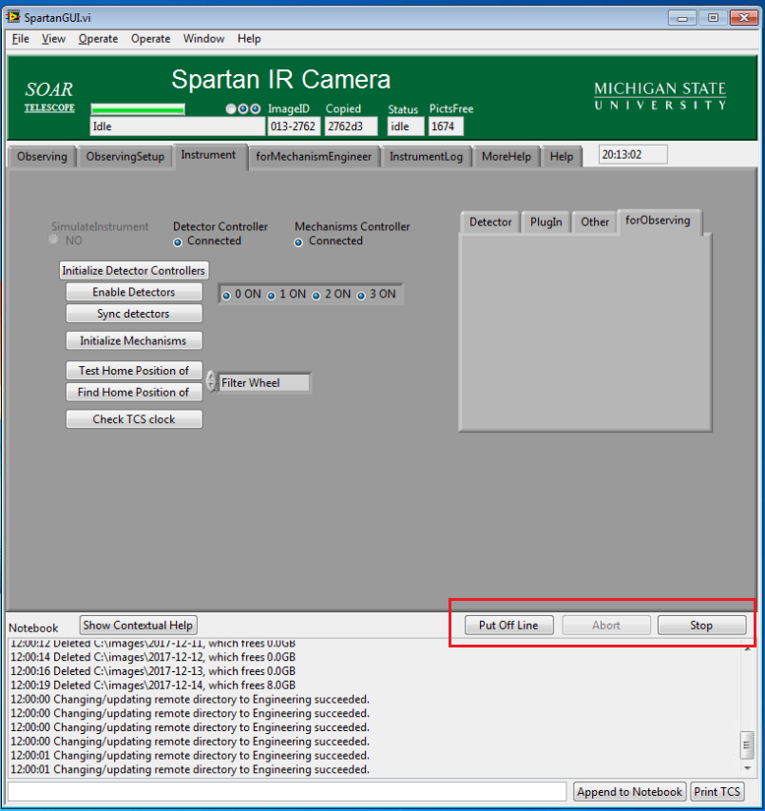The height and width of the screenshot is (811, 765).
Task: Click the Put Off Line button
Action: click(x=508, y=626)
